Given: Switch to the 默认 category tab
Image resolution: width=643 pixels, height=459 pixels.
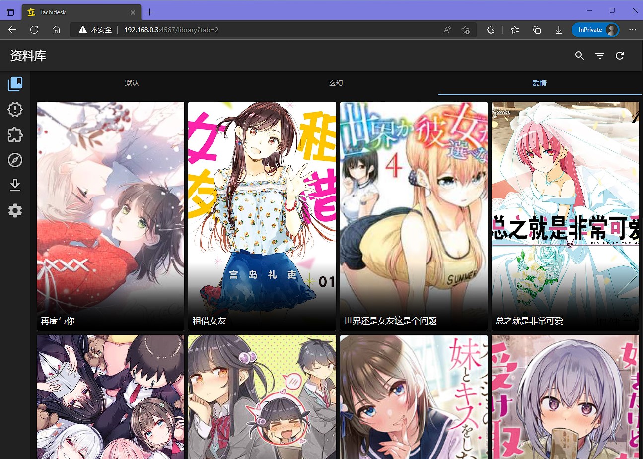Looking at the screenshot, I should tap(132, 83).
